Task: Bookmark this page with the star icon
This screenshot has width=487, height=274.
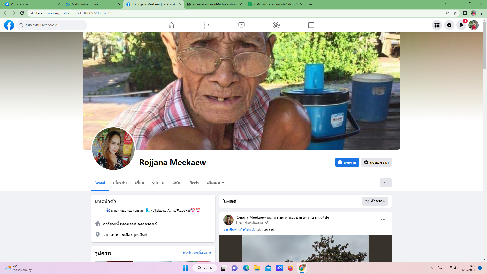Action: [x=455, y=13]
